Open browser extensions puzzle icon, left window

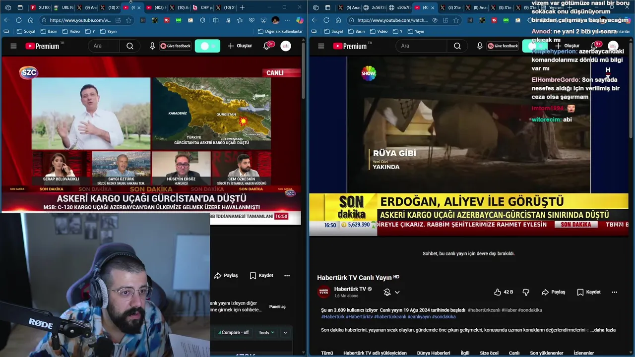[203, 20]
